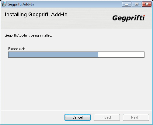
Task: Cancel the add-in installation
Action: tap(78, 117)
